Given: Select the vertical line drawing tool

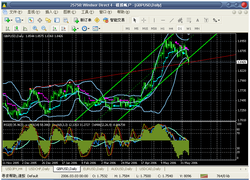Looking at the screenshot, I should [x=154, y=20].
